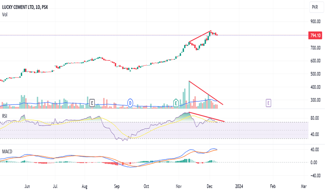Click the 500.00 price axis label
The height and width of the screenshot is (192, 325).
click(x=316, y=74)
